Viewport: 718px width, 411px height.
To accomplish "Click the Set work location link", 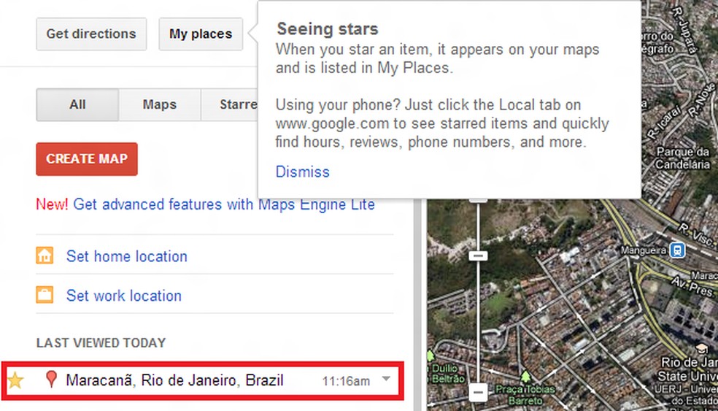I will (x=123, y=296).
